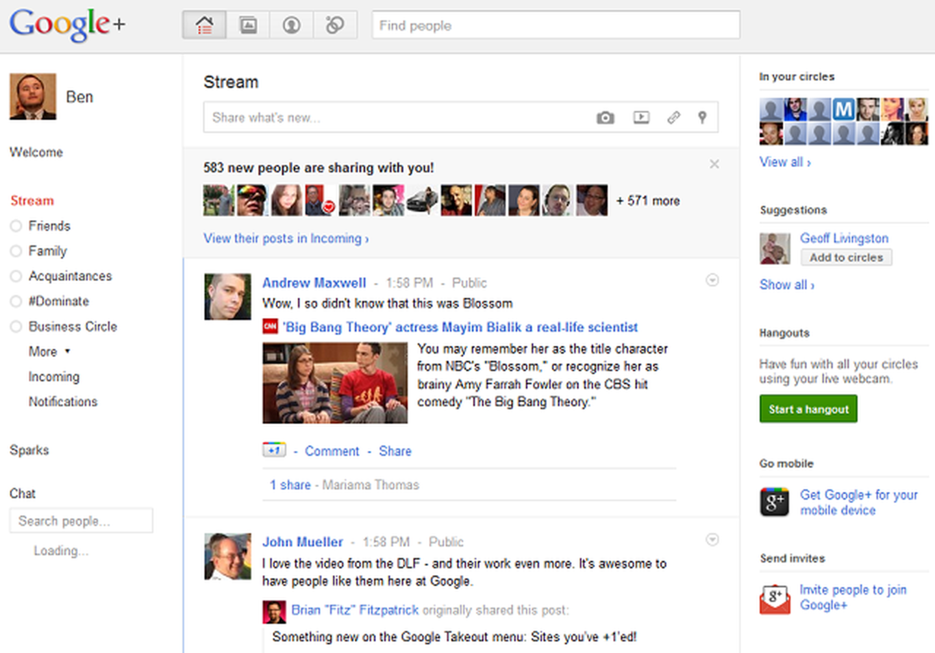The width and height of the screenshot is (935, 653).
Task: Add Geoff Livingston to circles
Action: point(846,258)
